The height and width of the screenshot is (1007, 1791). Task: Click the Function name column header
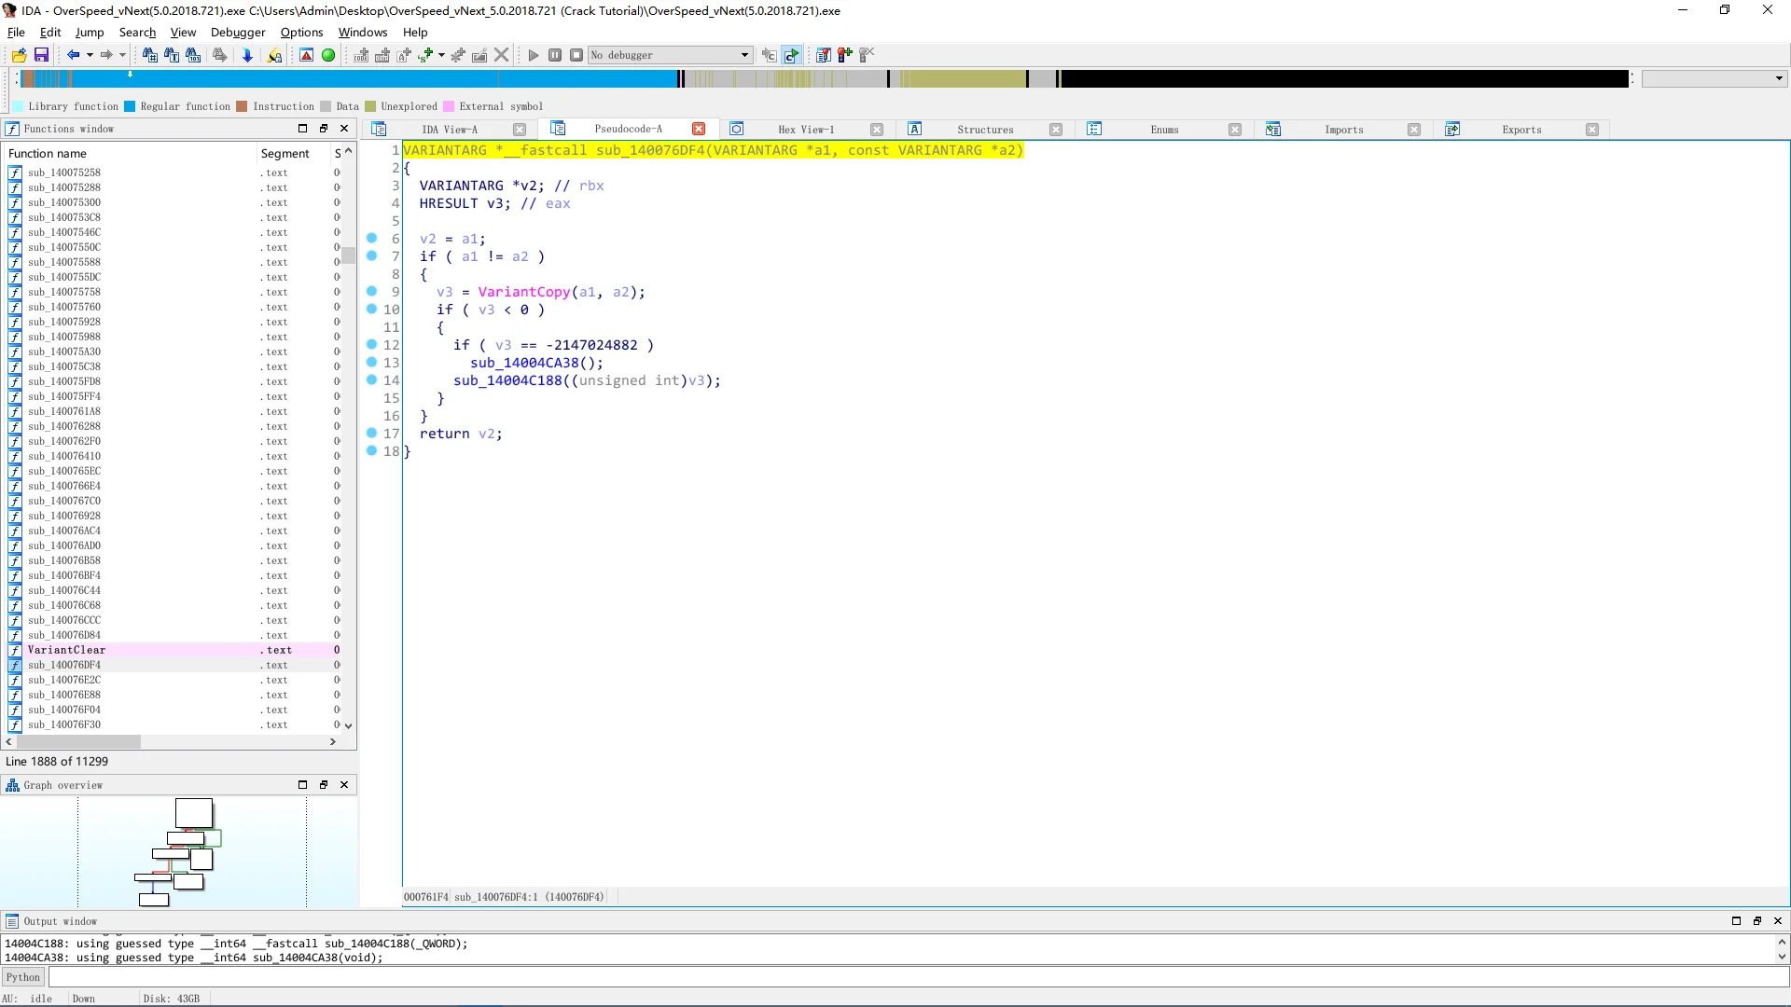131,153
